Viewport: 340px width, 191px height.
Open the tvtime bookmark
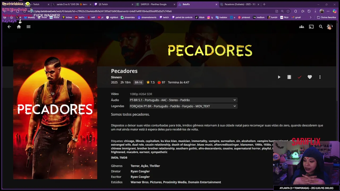pos(67,18)
